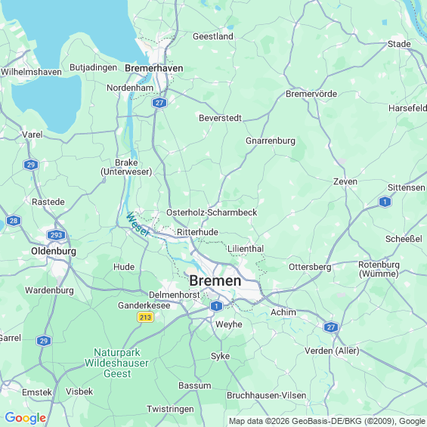Click the A1 highway shield south of Bremen

[x=216, y=306]
